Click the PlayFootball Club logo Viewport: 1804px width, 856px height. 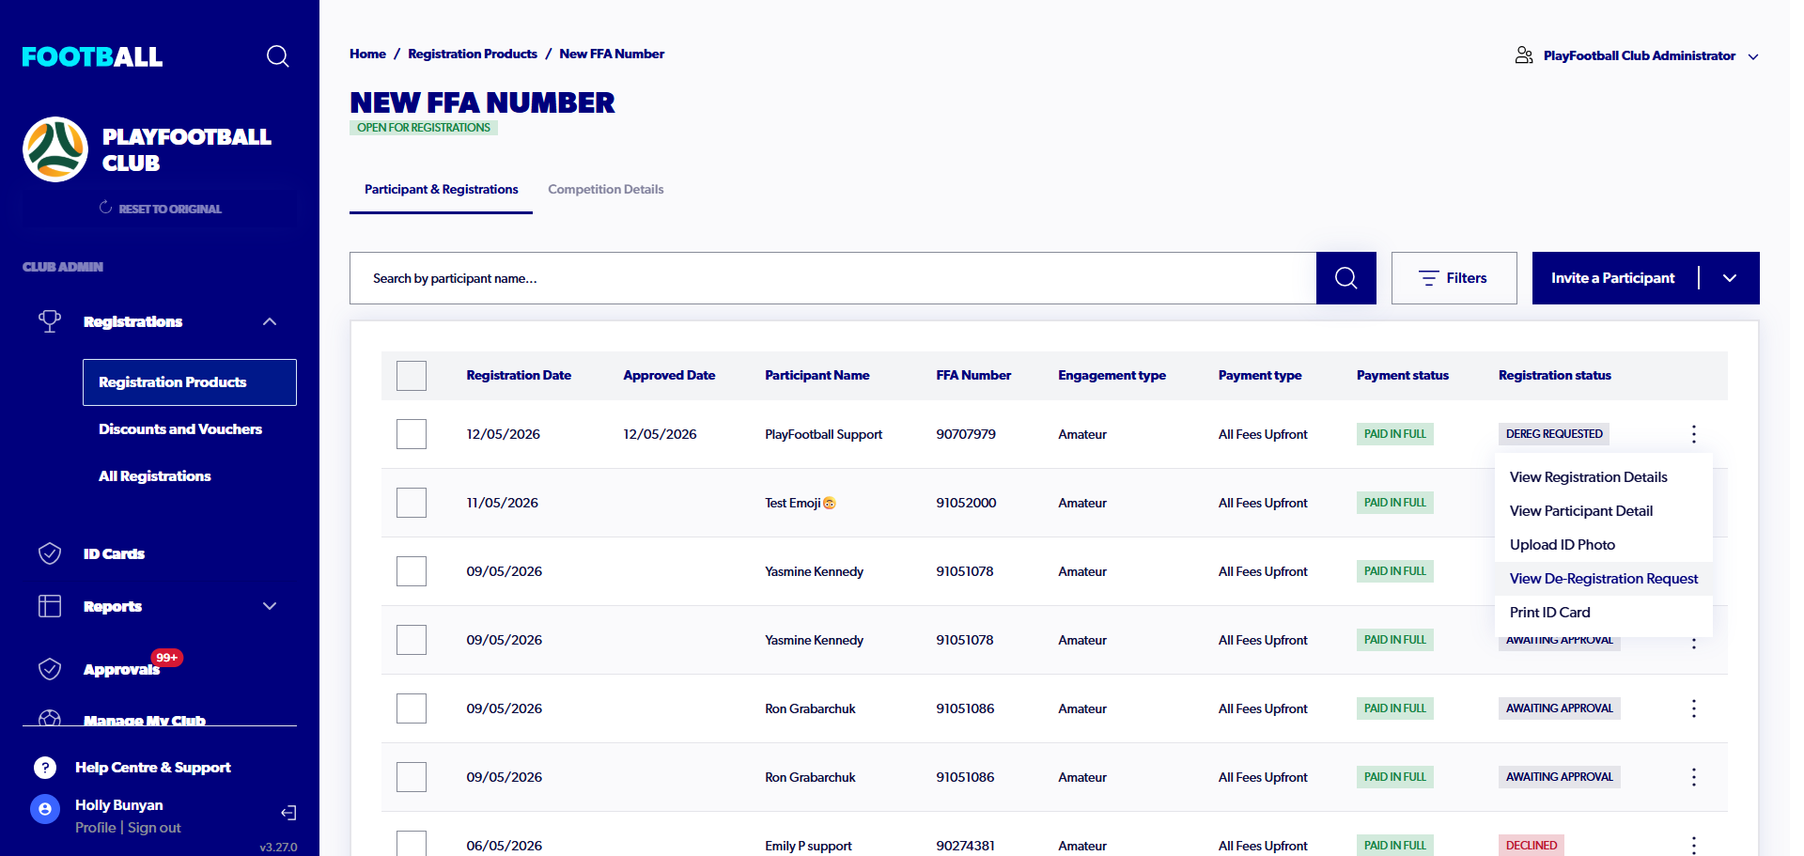click(x=55, y=149)
